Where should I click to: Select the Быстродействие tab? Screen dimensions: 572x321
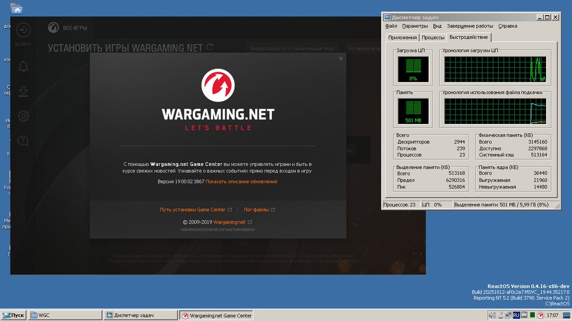pyautogui.click(x=469, y=37)
